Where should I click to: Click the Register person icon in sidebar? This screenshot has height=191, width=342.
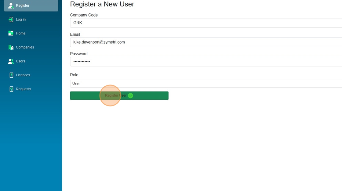pos(11,5)
